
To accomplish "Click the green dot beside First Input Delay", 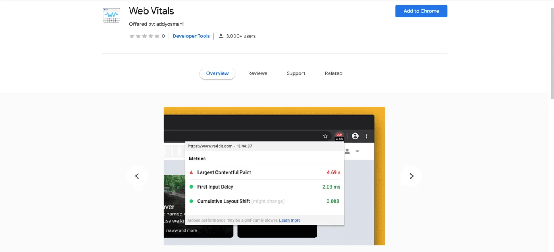I will pos(191,187).
